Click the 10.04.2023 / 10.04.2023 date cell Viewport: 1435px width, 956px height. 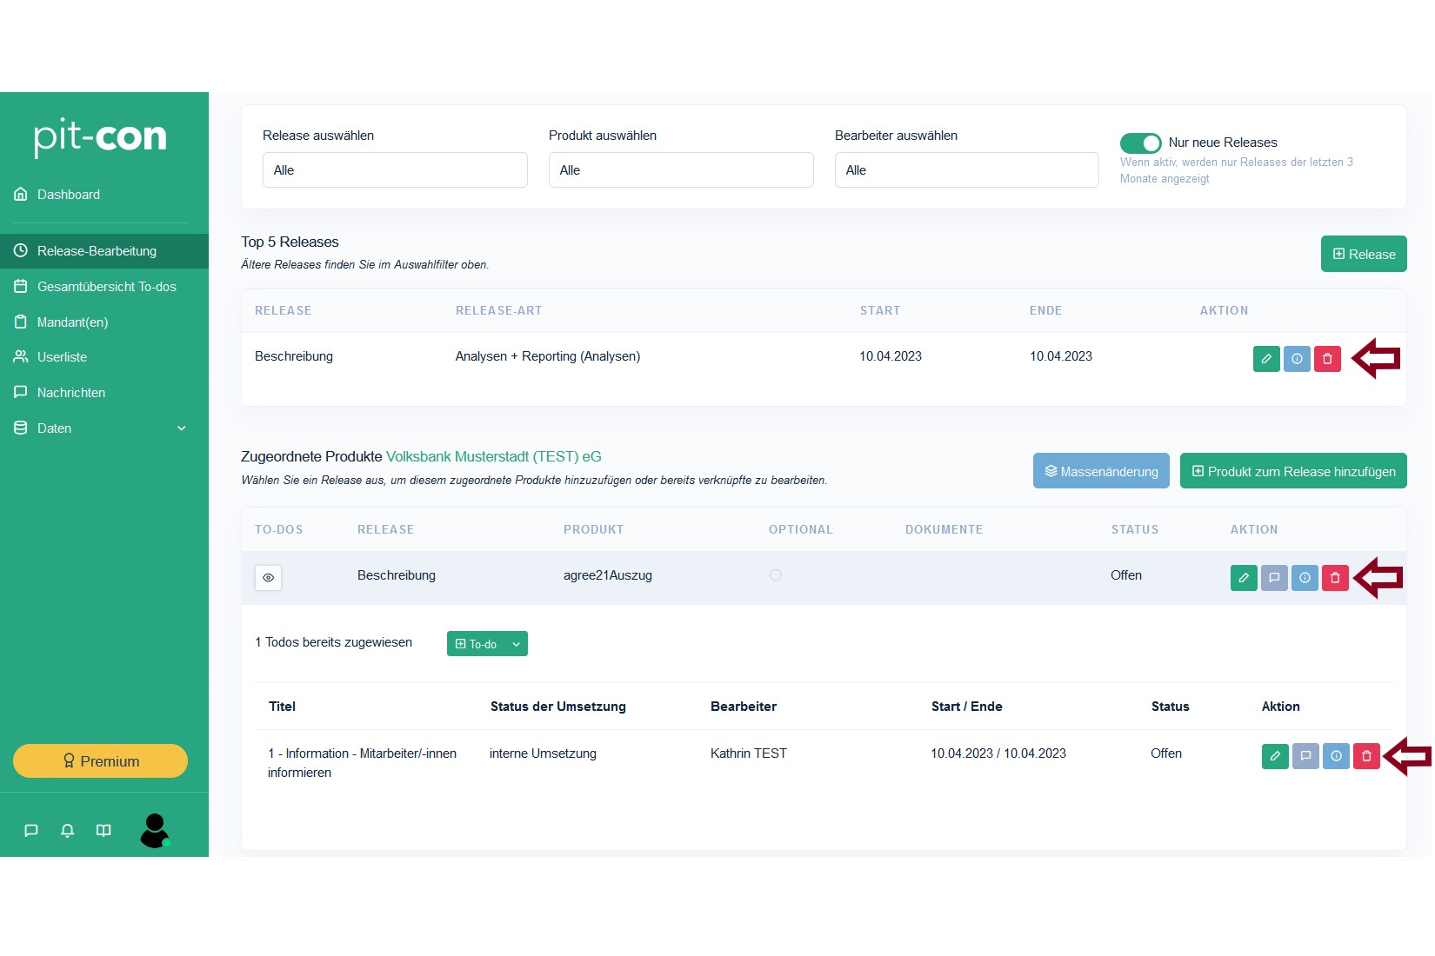(x=998, y=754)
